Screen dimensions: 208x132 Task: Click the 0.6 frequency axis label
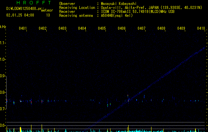pyautogui.click(x=2, y=125)
